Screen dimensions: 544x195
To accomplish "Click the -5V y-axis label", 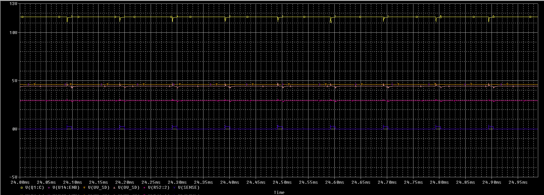I will [x=13, y=177].
